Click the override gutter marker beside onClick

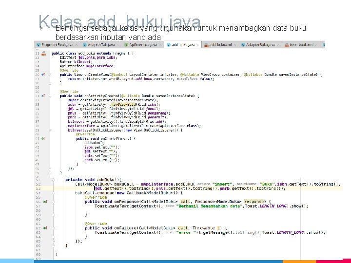pyautogui.click(x=43, y=138)
